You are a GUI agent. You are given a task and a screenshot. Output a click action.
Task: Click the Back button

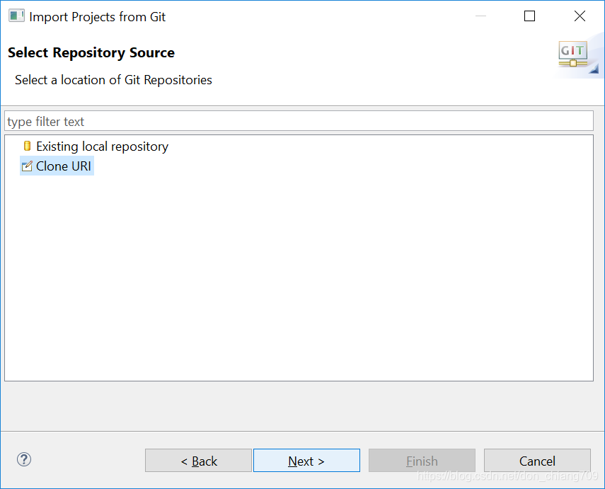(x=198, y=460)
